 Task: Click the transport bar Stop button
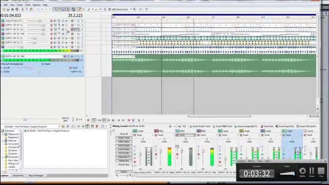point(113,120)
